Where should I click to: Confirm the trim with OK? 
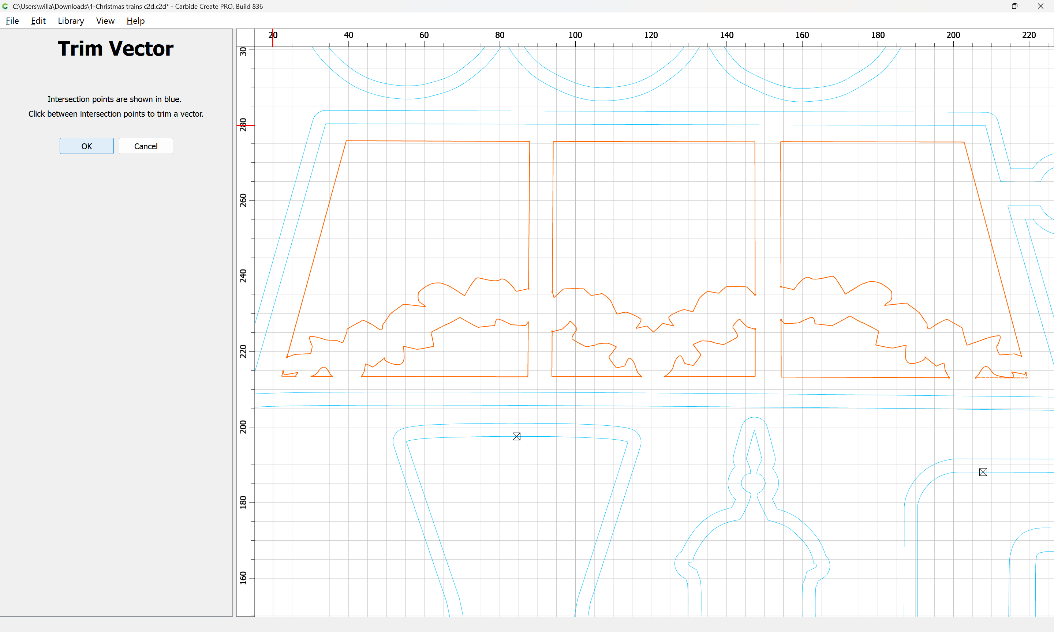click(86, 146)
